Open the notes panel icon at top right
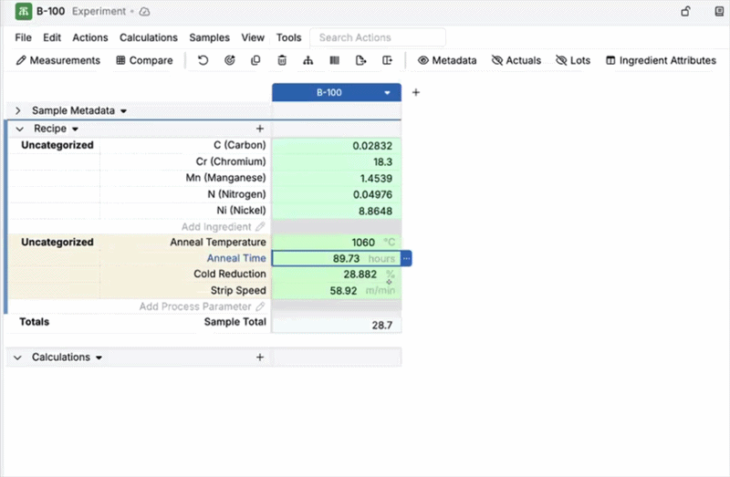The image size is (730, 477). click(x=719, y=11)
